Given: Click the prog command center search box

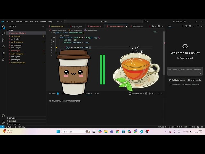Looking at the screenshot, I should tap(103, 21).
